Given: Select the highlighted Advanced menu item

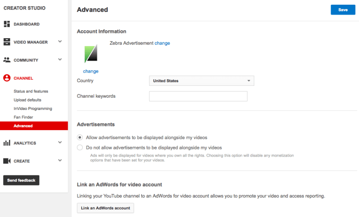Looking at the screenshot, I should [34, 126].
